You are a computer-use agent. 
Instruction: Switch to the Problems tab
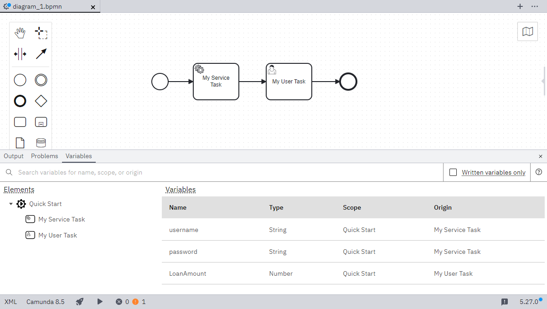(44, 156)
